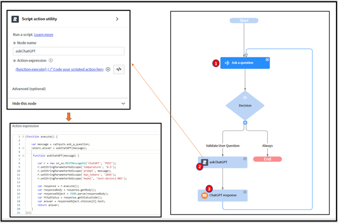Click the Ask a question node type icon
This screenshot has width=338, height=223.
pos(227,63)
